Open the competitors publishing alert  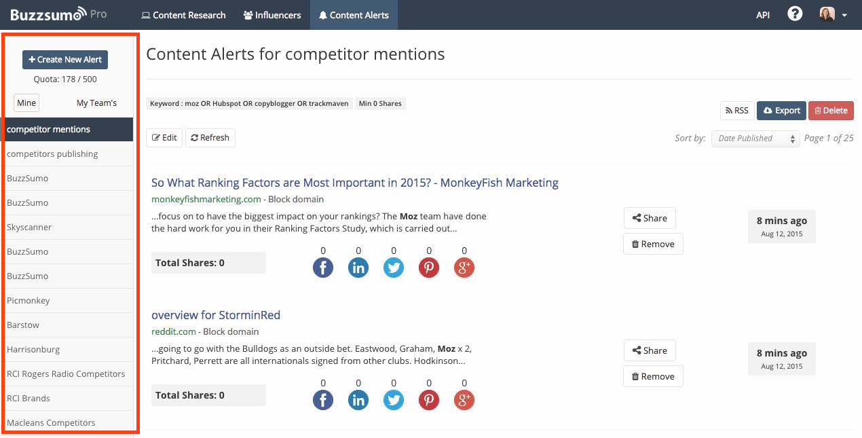pyautogui.click(x=68, y=153)
